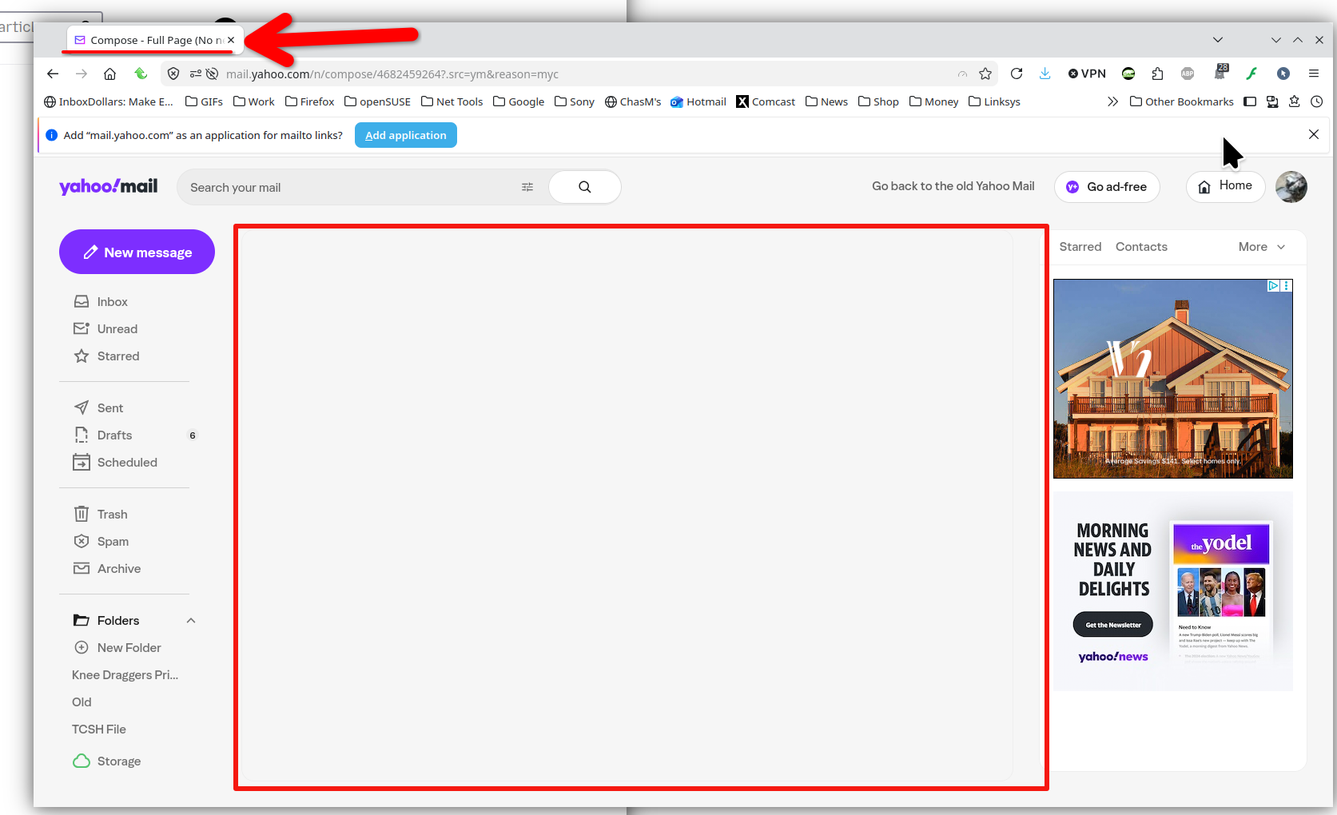Reload the Yahoo Mail page
The width and height of the screenshot is (1337, 815).
1017,74
